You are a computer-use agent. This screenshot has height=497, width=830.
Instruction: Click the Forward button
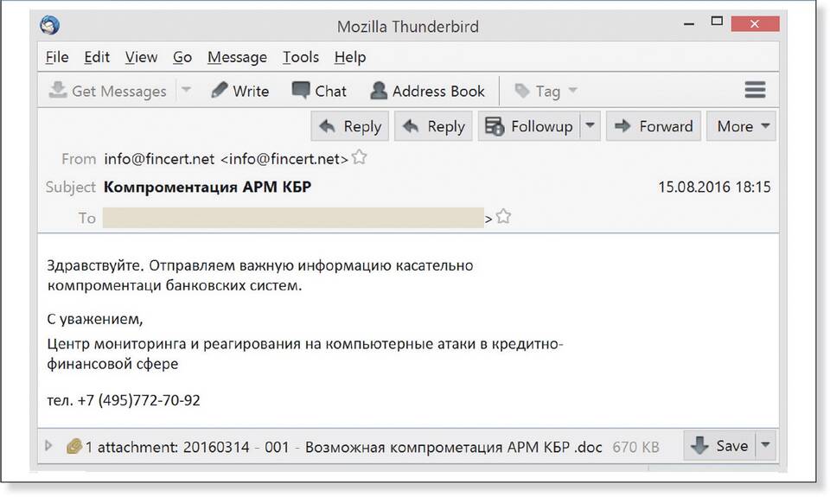coord(654,126)
